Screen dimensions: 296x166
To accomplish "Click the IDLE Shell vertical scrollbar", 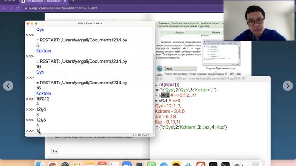I will [154, 93].
